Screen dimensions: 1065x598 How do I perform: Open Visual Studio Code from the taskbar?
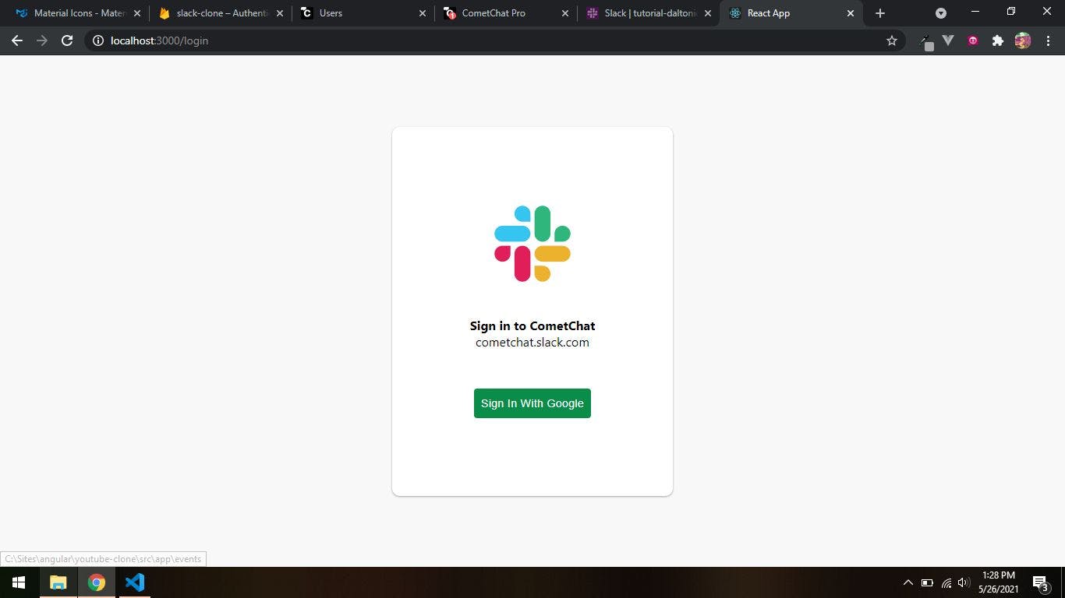pos(135,582)
